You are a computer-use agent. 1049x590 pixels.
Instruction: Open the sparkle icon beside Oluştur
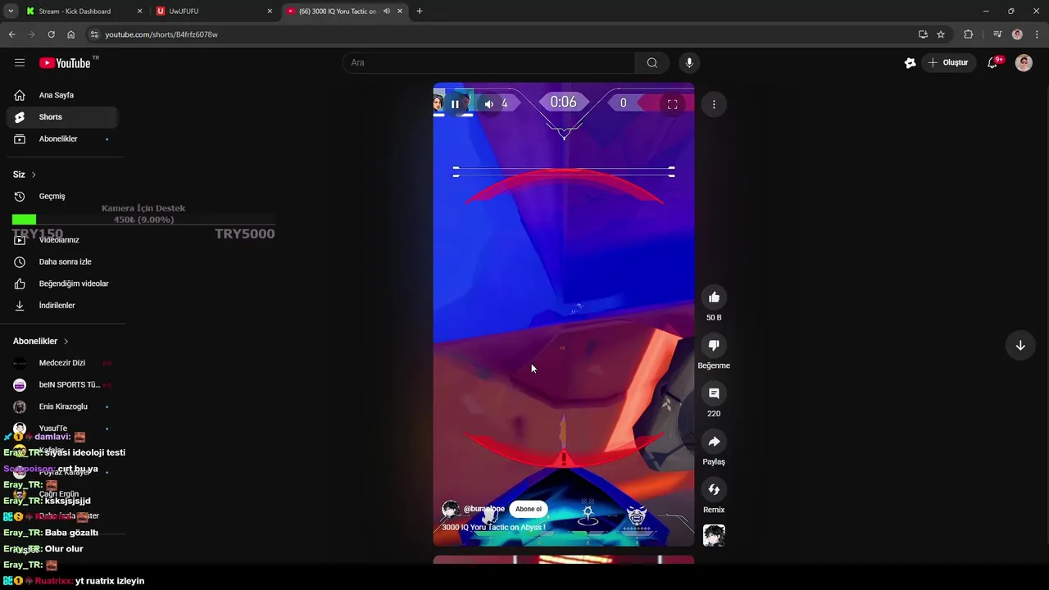pos(910,63)
